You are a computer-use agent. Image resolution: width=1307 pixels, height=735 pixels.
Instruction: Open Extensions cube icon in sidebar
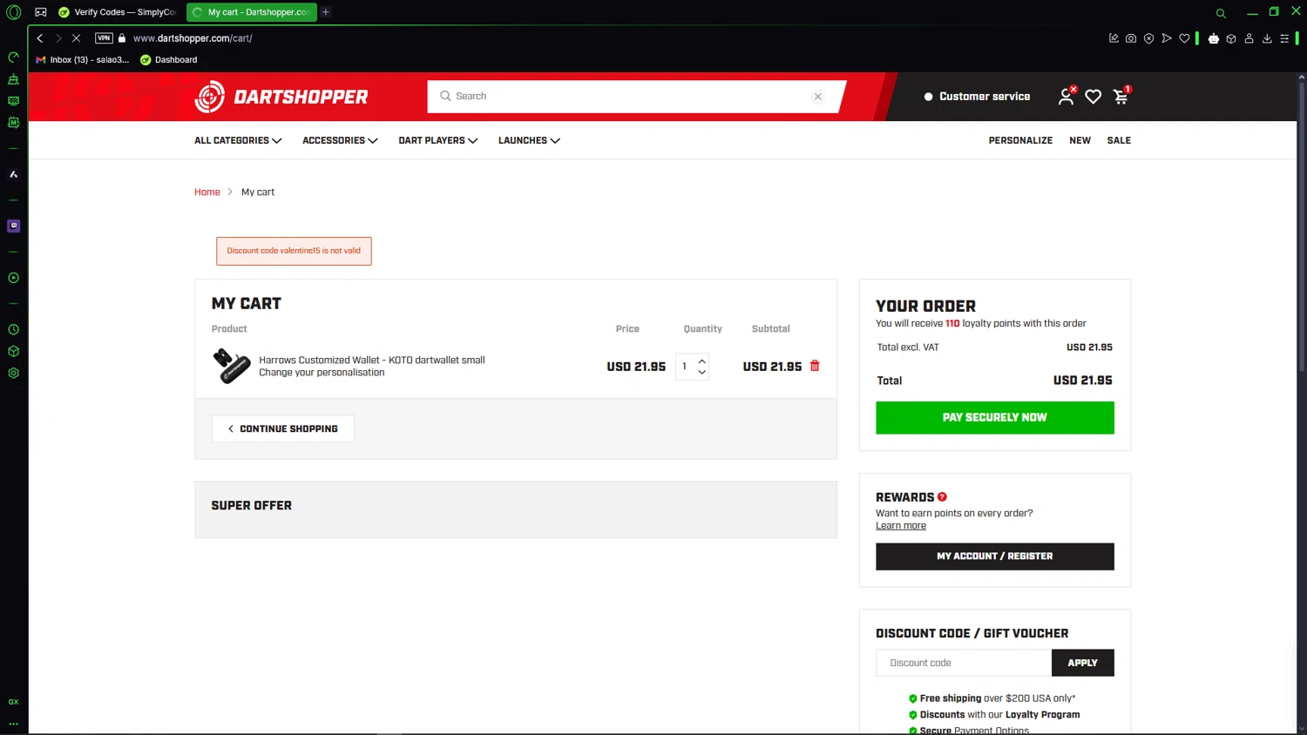(x=13, y=352)
